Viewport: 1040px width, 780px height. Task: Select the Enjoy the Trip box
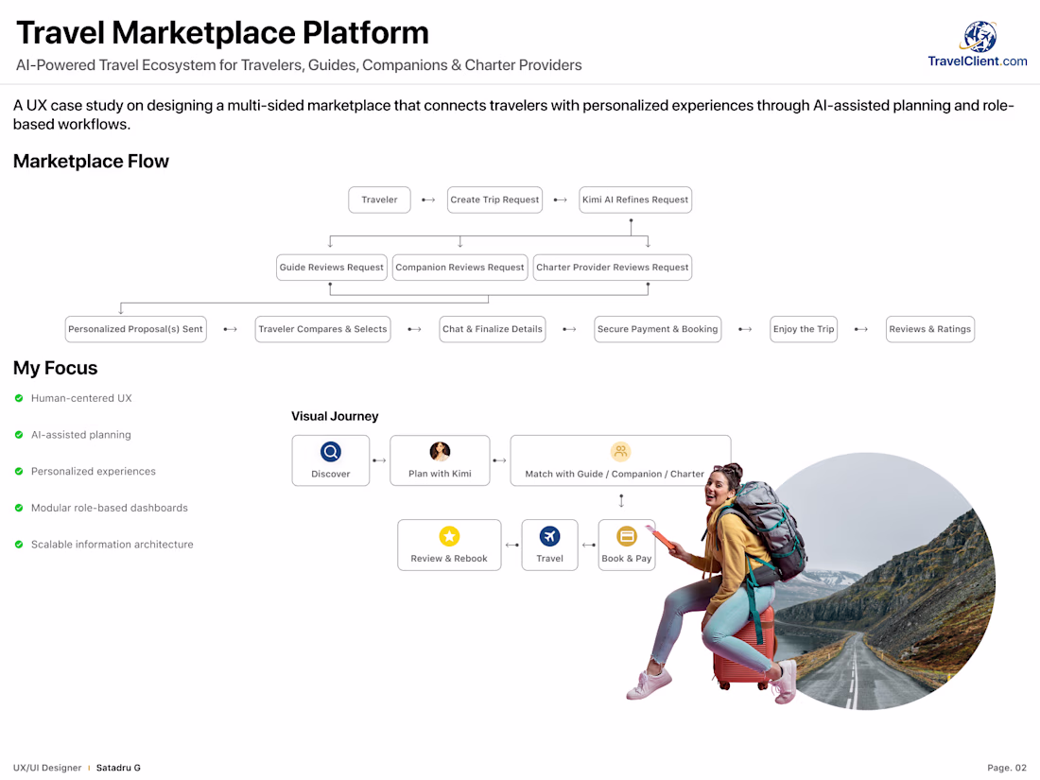[x=804, y=329]
